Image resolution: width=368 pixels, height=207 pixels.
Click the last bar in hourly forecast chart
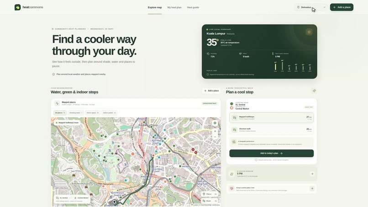click(310, 68)
